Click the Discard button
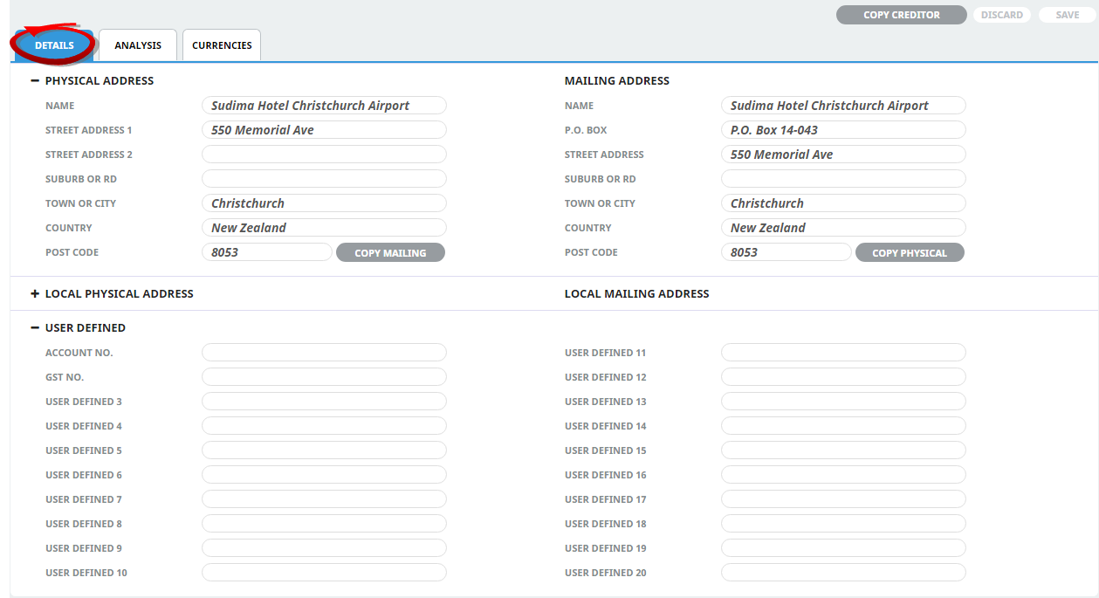This screenshot has width=1099, height=598. (x=1001, y=15)
